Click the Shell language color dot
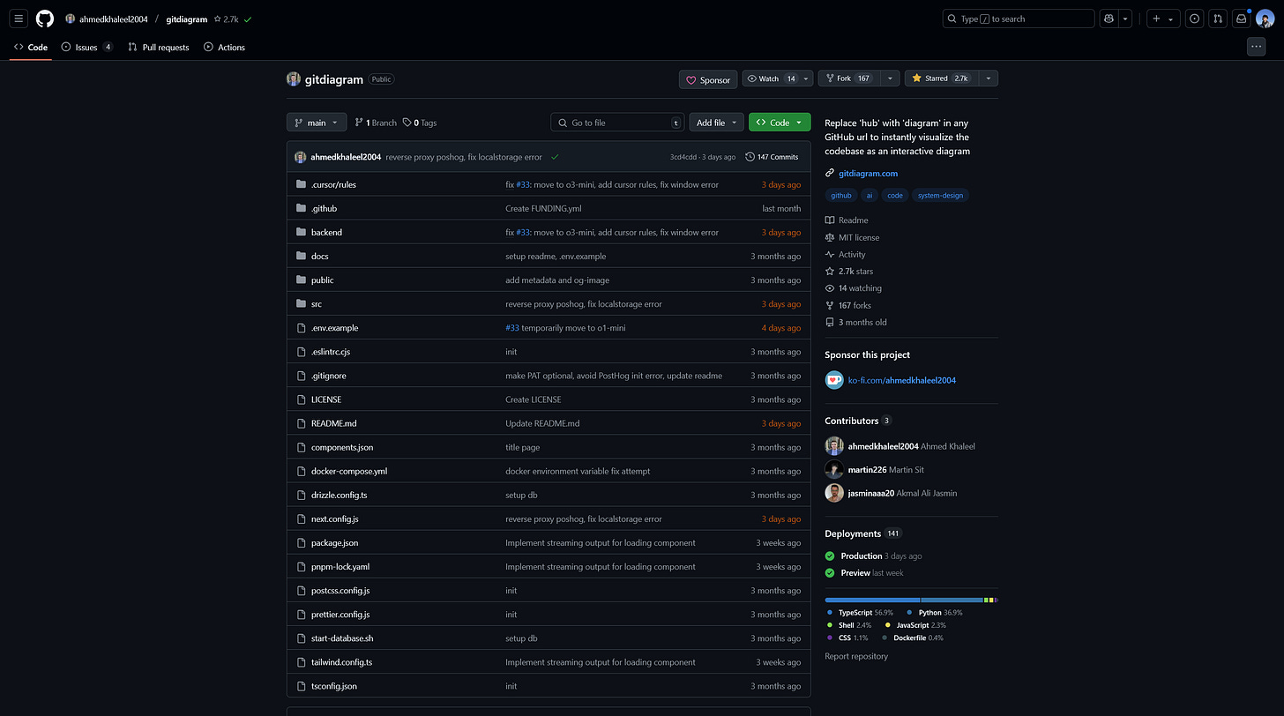This screenshot has height=716, width=1284. coord(830,625)
